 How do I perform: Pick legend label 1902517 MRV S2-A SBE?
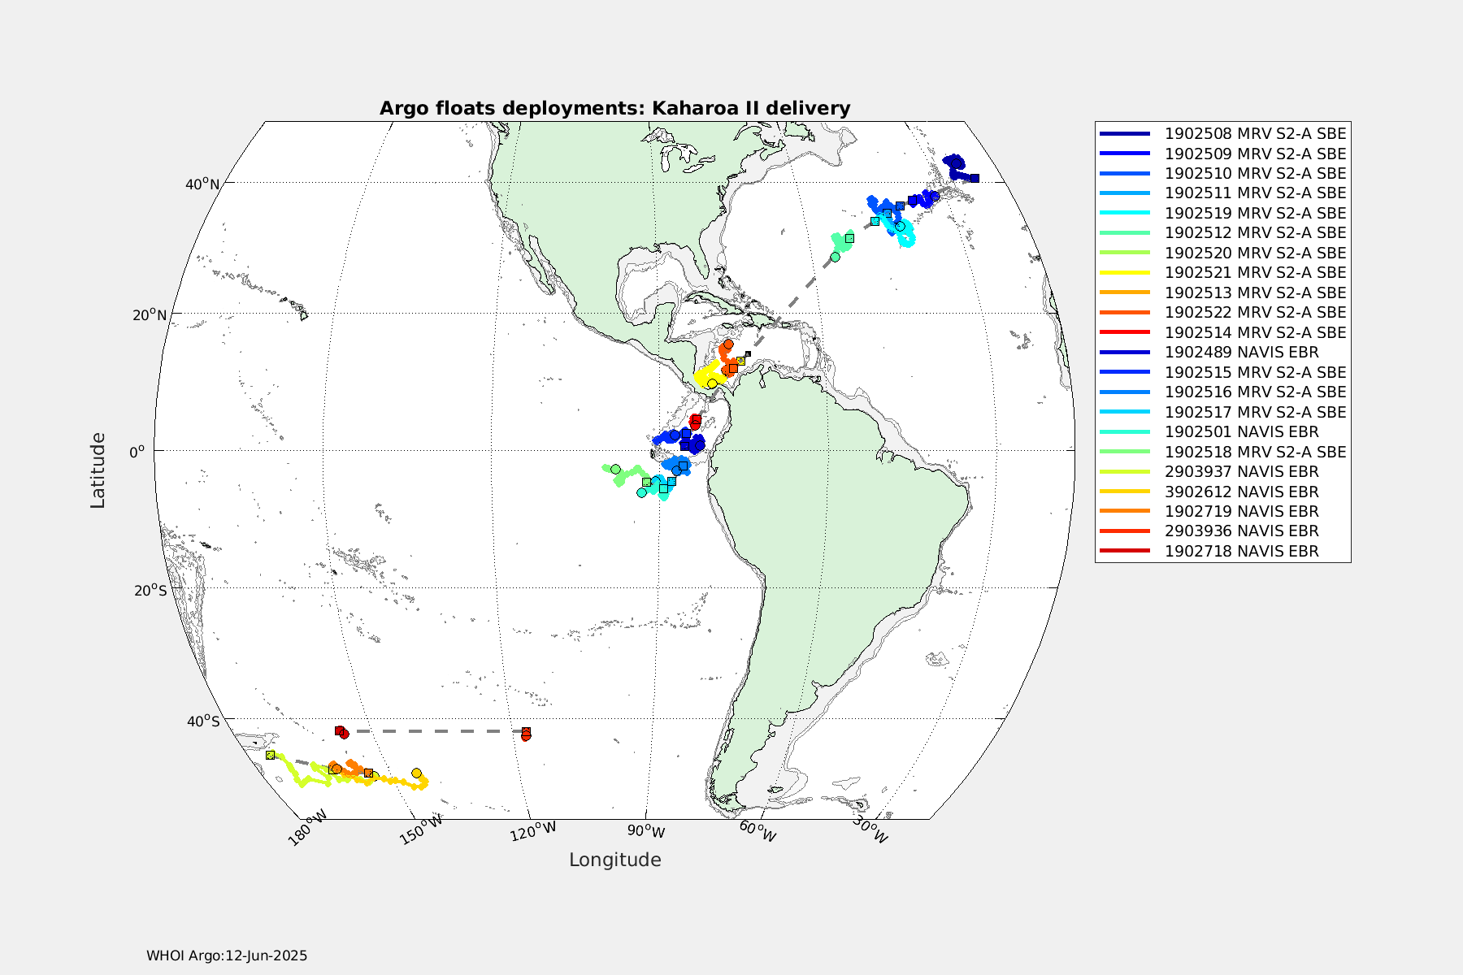tap(1256, 412)
